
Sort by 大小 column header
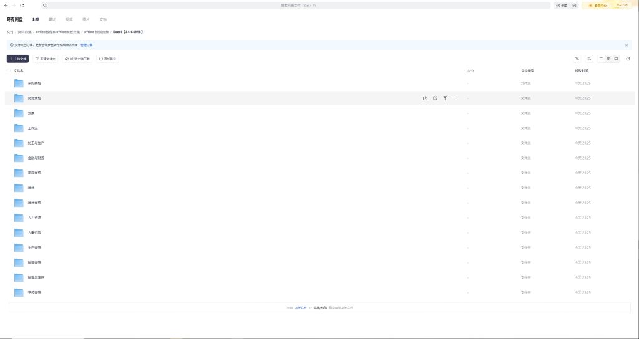click(471, 71)
